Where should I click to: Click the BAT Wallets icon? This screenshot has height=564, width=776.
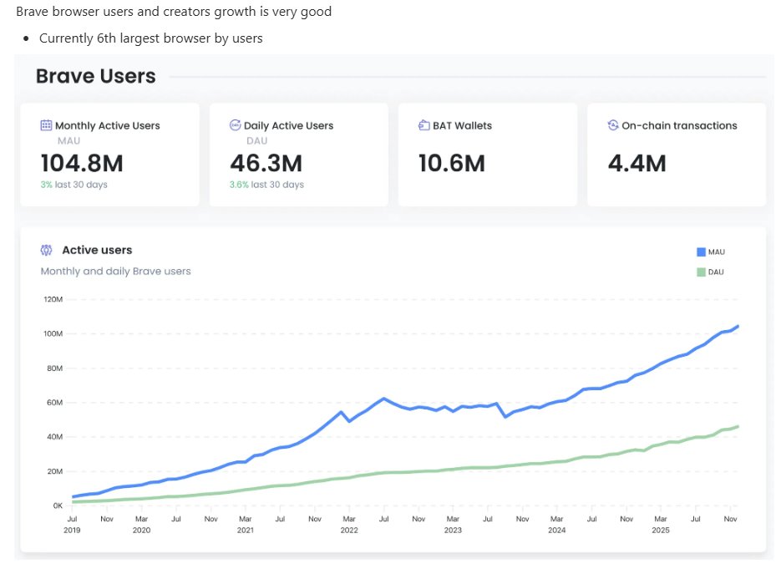coord(424,125)
